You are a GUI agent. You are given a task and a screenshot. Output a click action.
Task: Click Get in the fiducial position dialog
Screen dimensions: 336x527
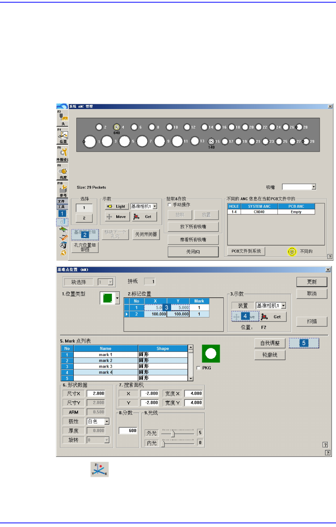273,317
